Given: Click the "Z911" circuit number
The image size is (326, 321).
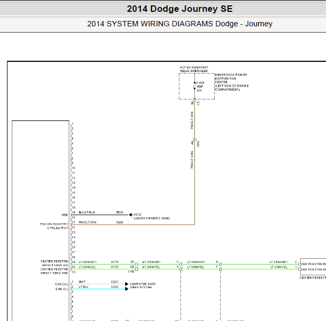Looking at the screenshot, I should [119, 212].
